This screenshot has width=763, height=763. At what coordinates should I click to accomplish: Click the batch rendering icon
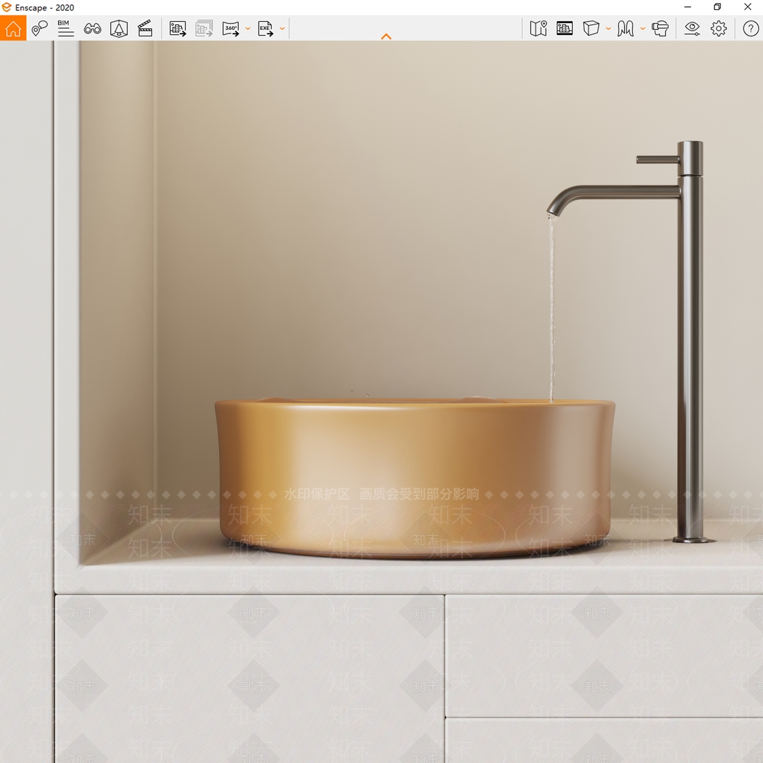click(x=204, y=29)
